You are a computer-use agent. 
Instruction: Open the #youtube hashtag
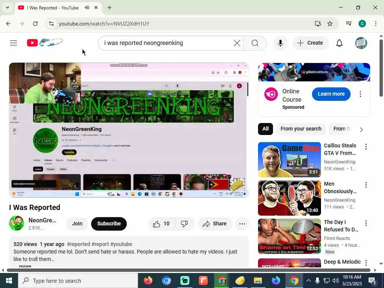tap(121, 244)
